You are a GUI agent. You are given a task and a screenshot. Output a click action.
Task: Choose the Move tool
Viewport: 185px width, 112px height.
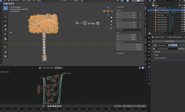click(5, 17)
